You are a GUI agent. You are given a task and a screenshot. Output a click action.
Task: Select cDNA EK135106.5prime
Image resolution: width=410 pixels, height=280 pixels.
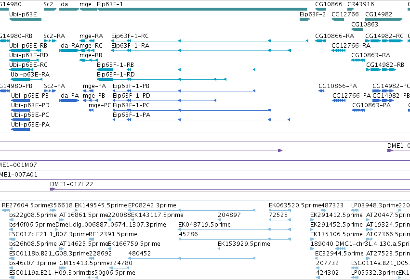tap(336, 234)
